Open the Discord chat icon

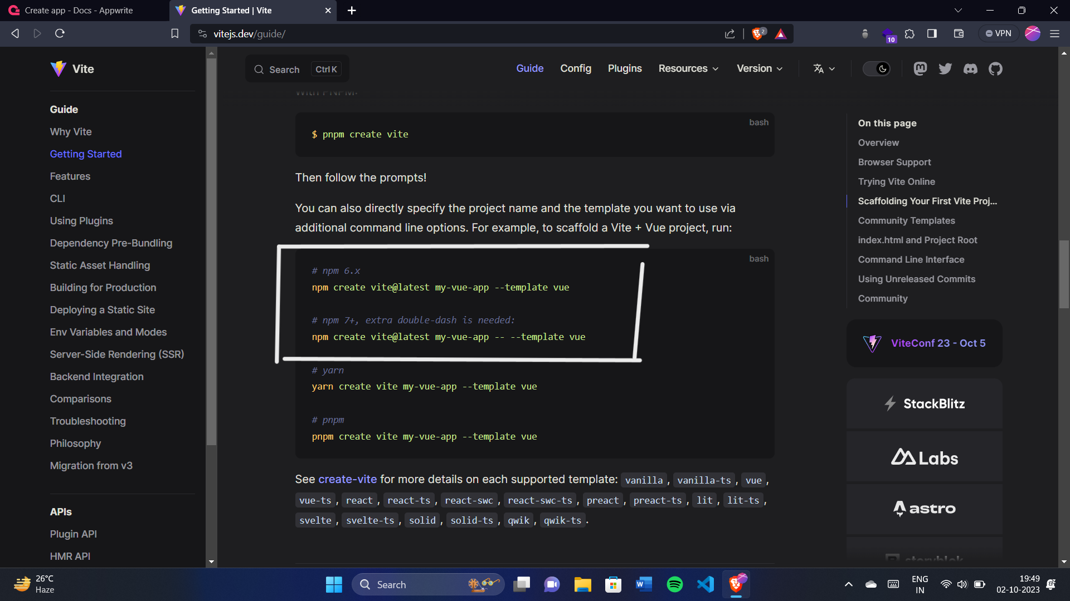pos(970,68)
